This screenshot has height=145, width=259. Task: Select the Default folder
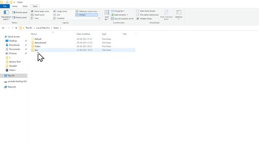pyautogui.click(x=38, y=39)
